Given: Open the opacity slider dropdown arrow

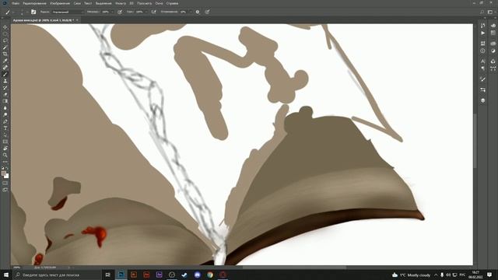Looking at the screenshot, I should pos(112,12).
